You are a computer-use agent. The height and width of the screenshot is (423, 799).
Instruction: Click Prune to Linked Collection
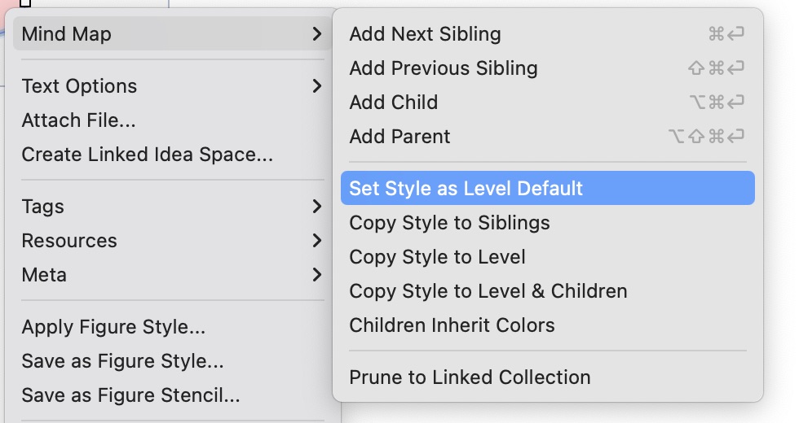tap(470, 377)
